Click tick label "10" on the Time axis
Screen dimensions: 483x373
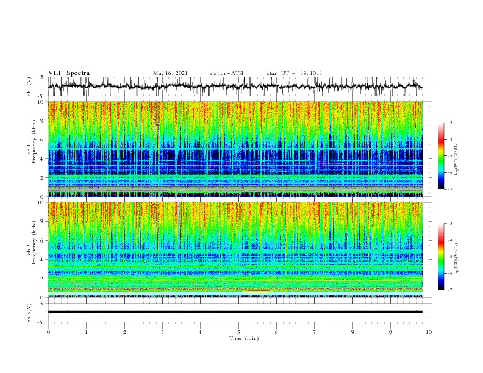(429, 332)
